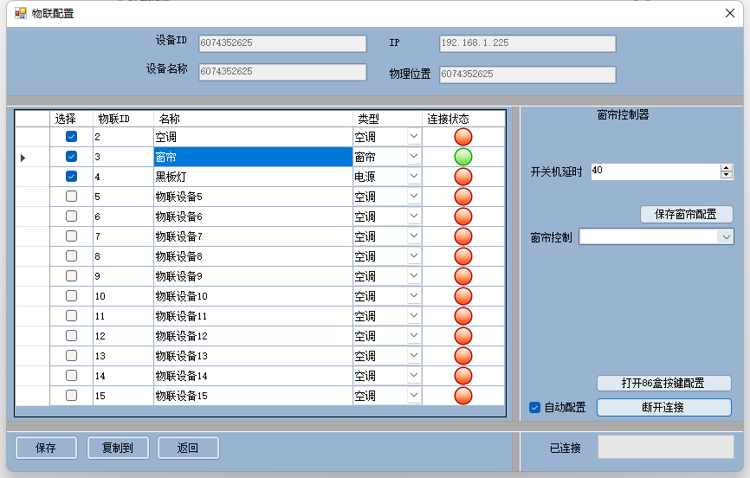The image size is (750, 478).
Task: Toggle the 自动配置 checkbox
Action: [534, 407]
